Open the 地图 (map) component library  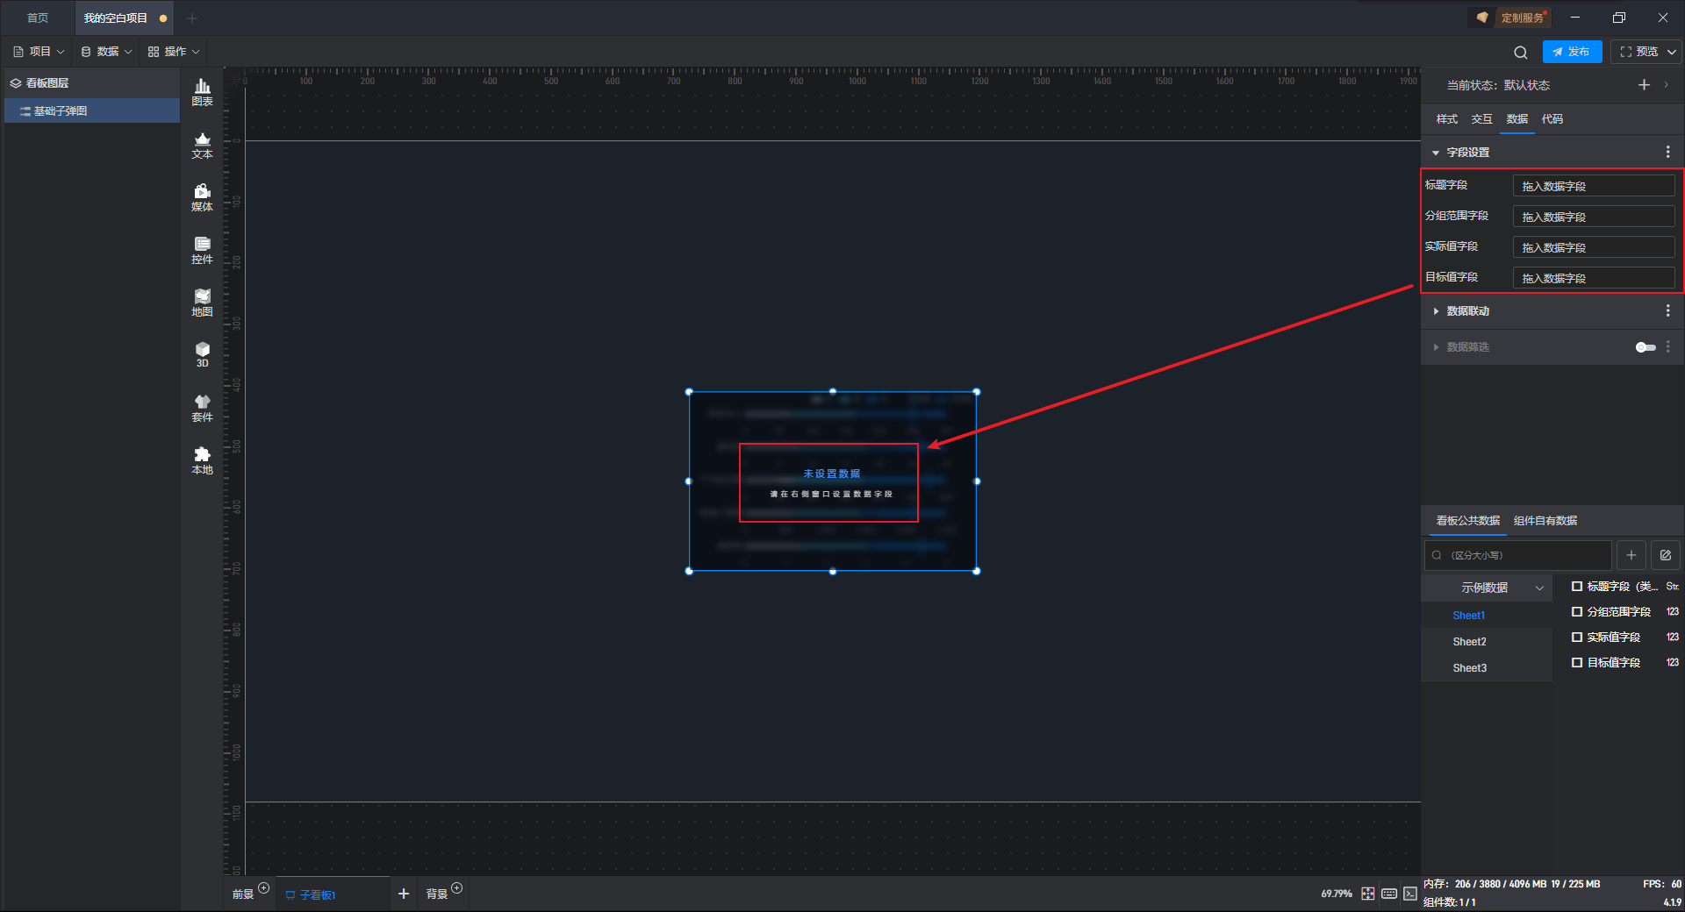click(202, 303)
